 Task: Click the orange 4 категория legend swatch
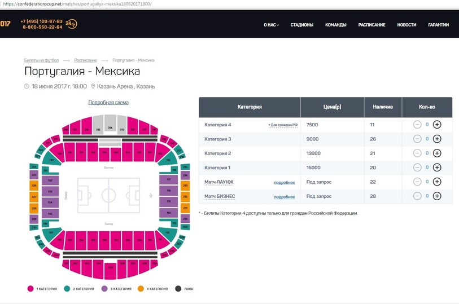pyautogui.click(x=141, y=289)
